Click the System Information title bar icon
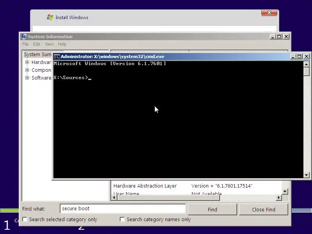The width and height of the screenshot is (312, 234). point(24,36)
